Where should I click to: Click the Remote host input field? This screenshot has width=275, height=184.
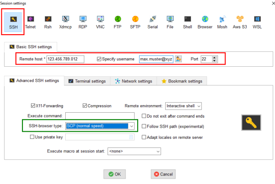[x=65, y=59]
